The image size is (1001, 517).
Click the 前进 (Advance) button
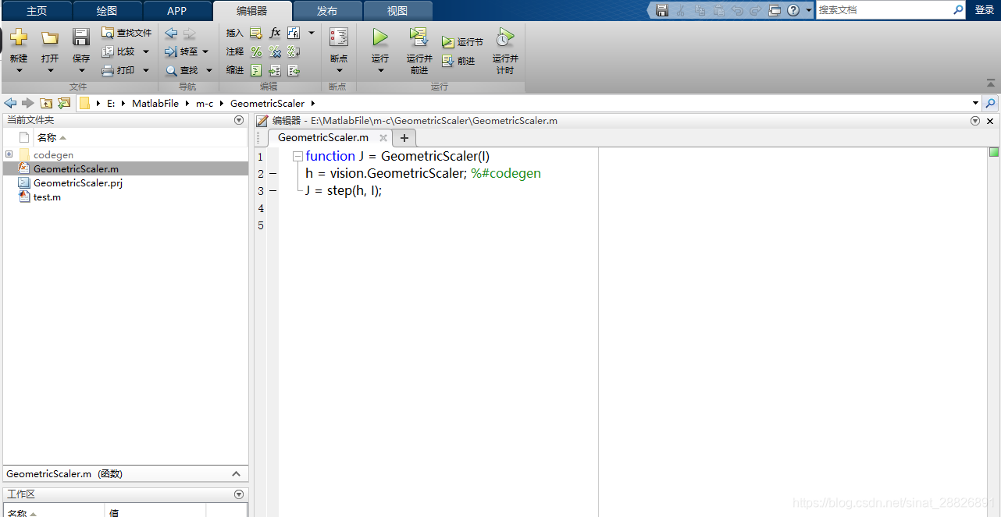(458, 61)
